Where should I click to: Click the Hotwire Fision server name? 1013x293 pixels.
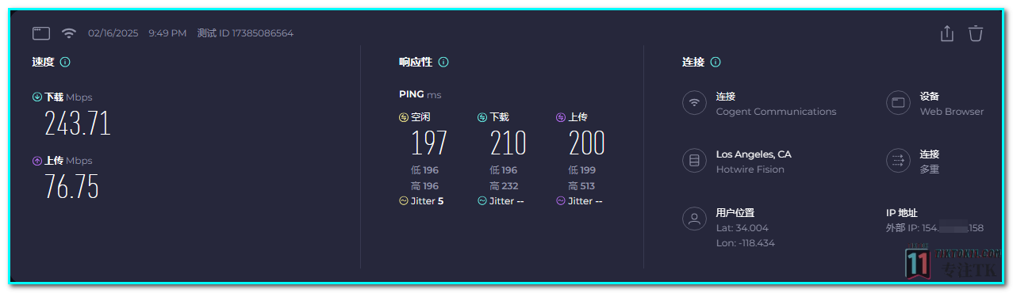coord(750,169)
